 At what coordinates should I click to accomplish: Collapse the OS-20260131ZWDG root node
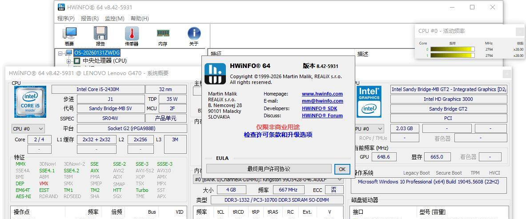[61, 53]
